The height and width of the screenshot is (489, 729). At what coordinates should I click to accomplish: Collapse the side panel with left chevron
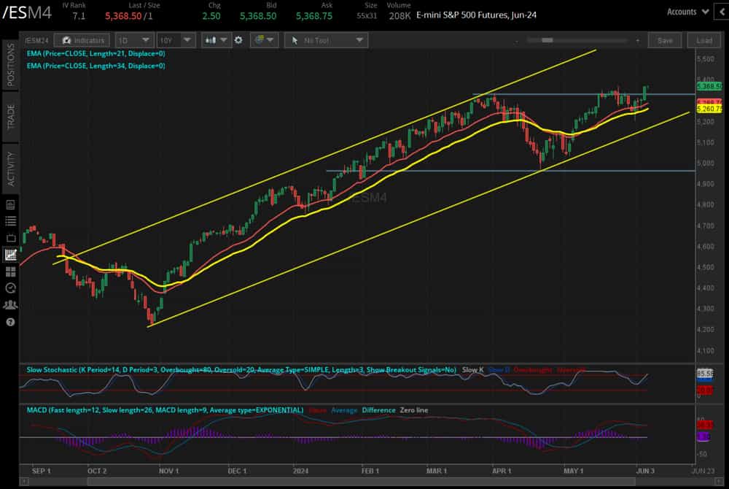tap(722, 12)
